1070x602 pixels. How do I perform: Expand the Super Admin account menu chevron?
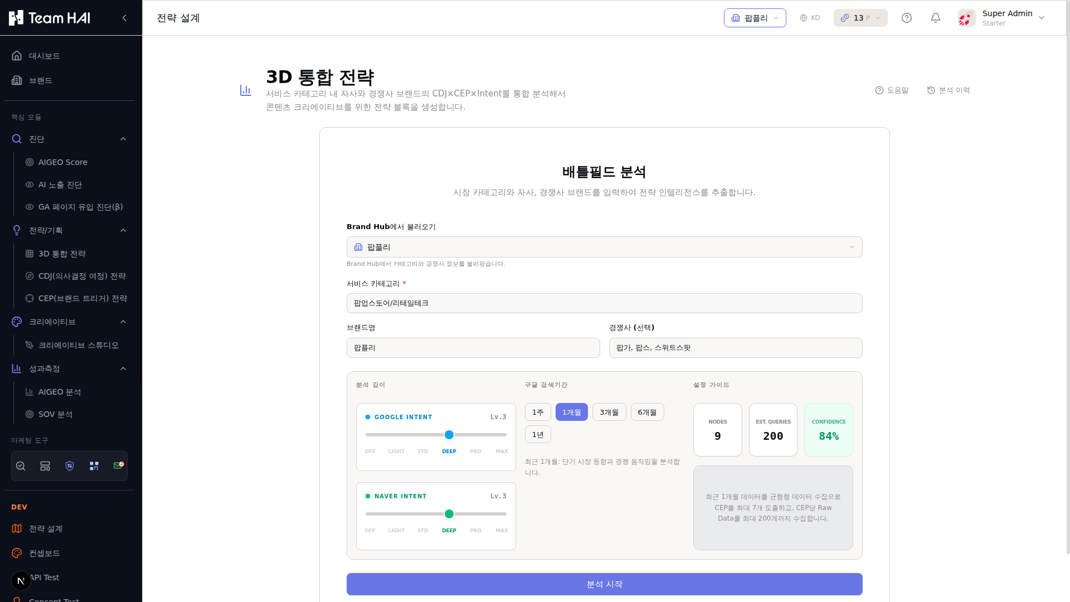tap(1042, 18)
